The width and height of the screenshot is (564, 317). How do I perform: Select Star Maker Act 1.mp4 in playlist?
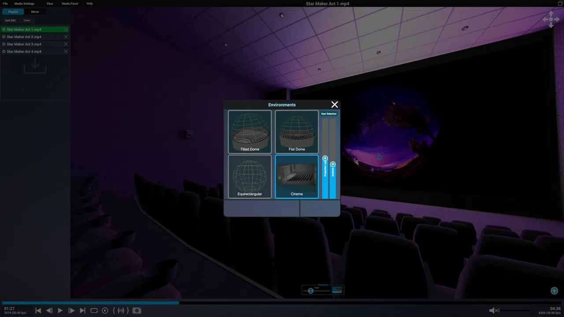click(x=35, y=29)
